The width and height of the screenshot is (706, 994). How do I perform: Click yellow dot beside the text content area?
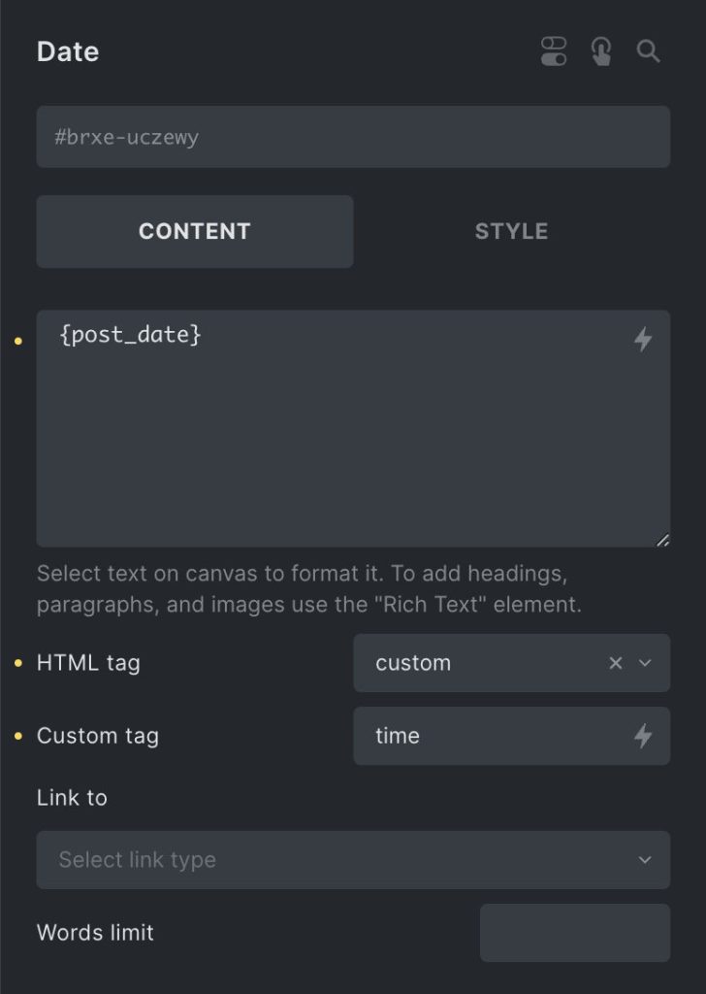[18, 342]
